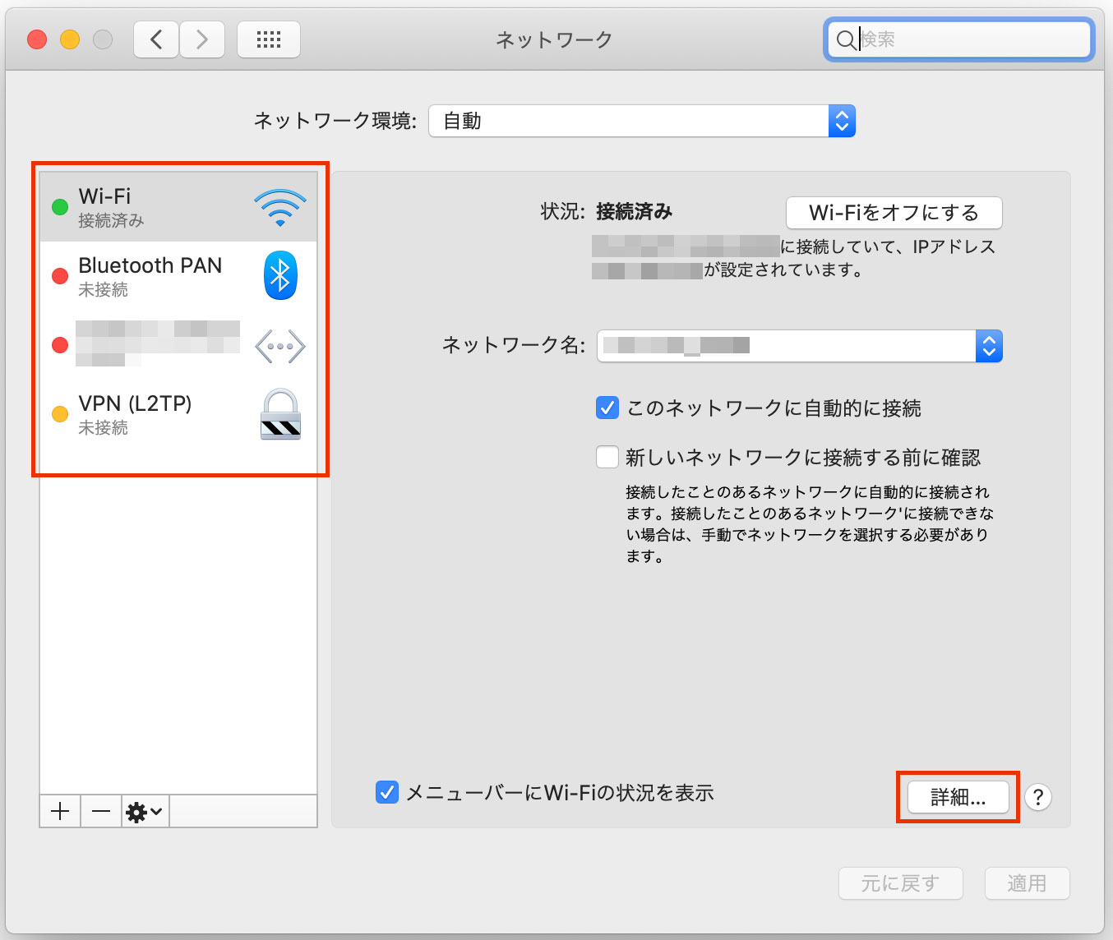Open the ネットワーク環境 location dropdown
Image resolution: width=1113 pixels, height=940 pixels.
click(x=642, y=121)
